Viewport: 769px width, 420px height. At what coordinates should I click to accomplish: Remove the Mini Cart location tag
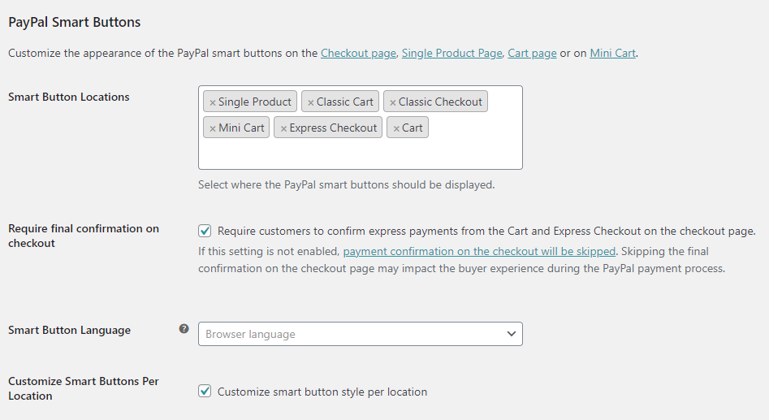coord(213,128)
